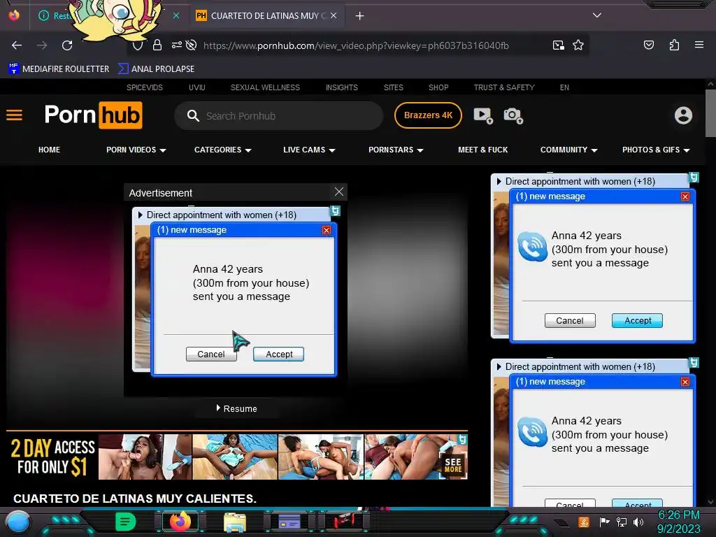The width and height of the screenshot is (716, 537).
Task: Close the center new message popup with red X
Action: [x=326, y=230]
